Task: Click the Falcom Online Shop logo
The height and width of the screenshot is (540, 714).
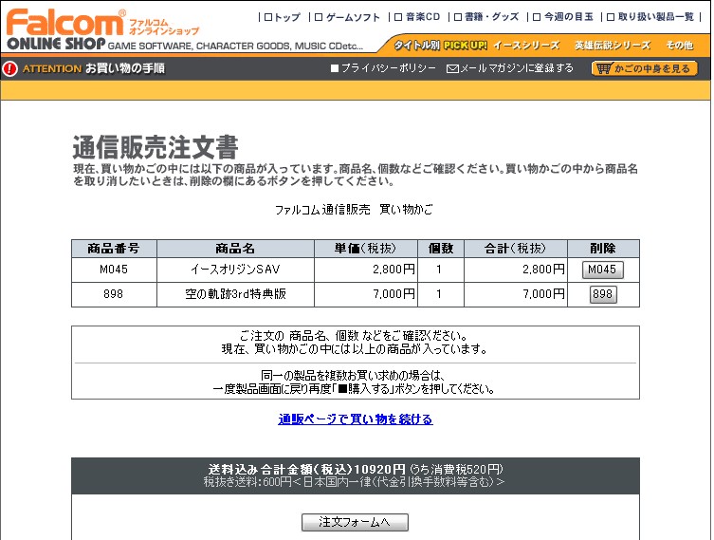Action: pos(102,29)
